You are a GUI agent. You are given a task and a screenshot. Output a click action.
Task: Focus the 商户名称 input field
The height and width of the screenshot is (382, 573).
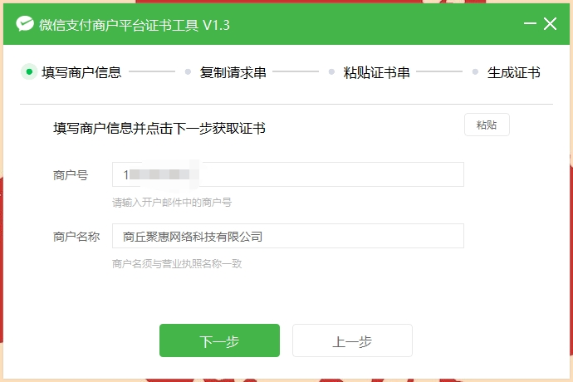point(288,236)
